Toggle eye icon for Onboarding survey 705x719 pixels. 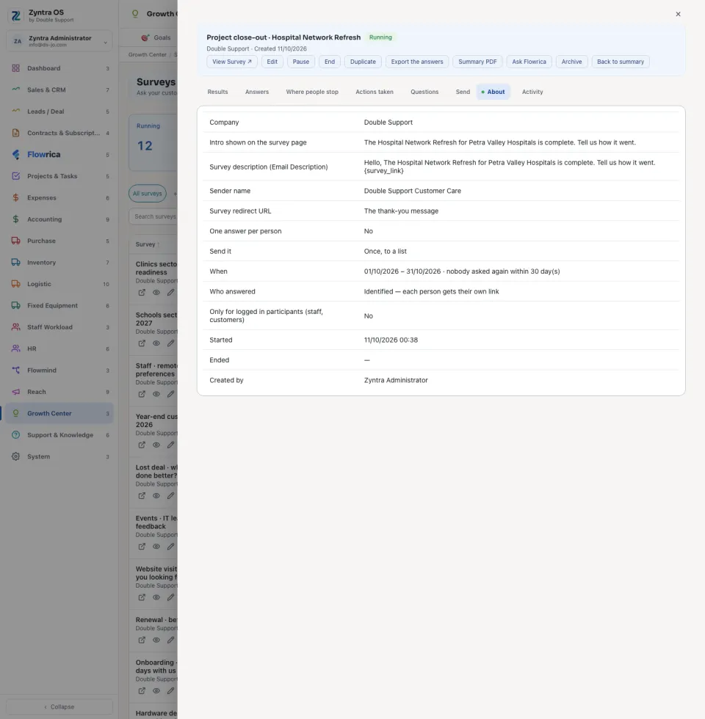point(156,691)
